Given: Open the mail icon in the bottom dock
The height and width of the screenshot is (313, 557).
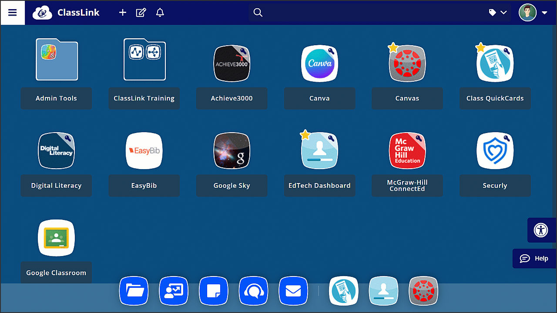Looking at the screenshot, I should pyautogui.click(x=293, y=291).
